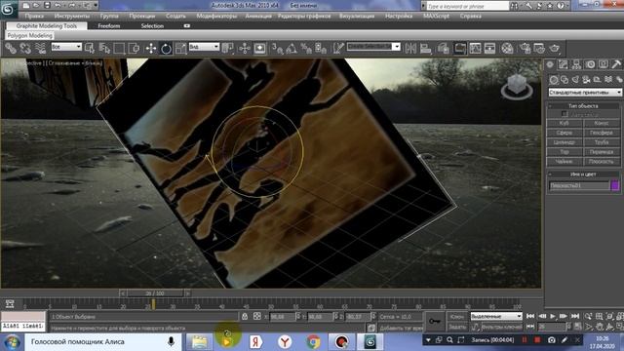Screen dimensions: 624x351
Task: Open the Стандартные примитивы dropdown
Action: click(x=585, y=93)
